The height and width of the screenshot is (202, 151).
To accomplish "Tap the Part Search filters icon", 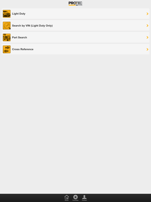I will (7, 37).
